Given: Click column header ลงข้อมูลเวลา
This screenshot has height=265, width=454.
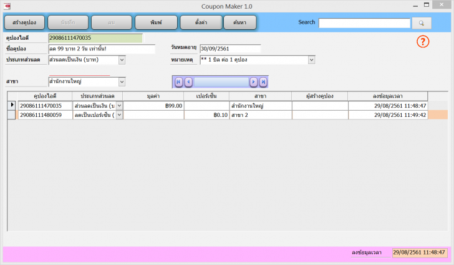Looking at the screenshot, I should coord(388,96).
